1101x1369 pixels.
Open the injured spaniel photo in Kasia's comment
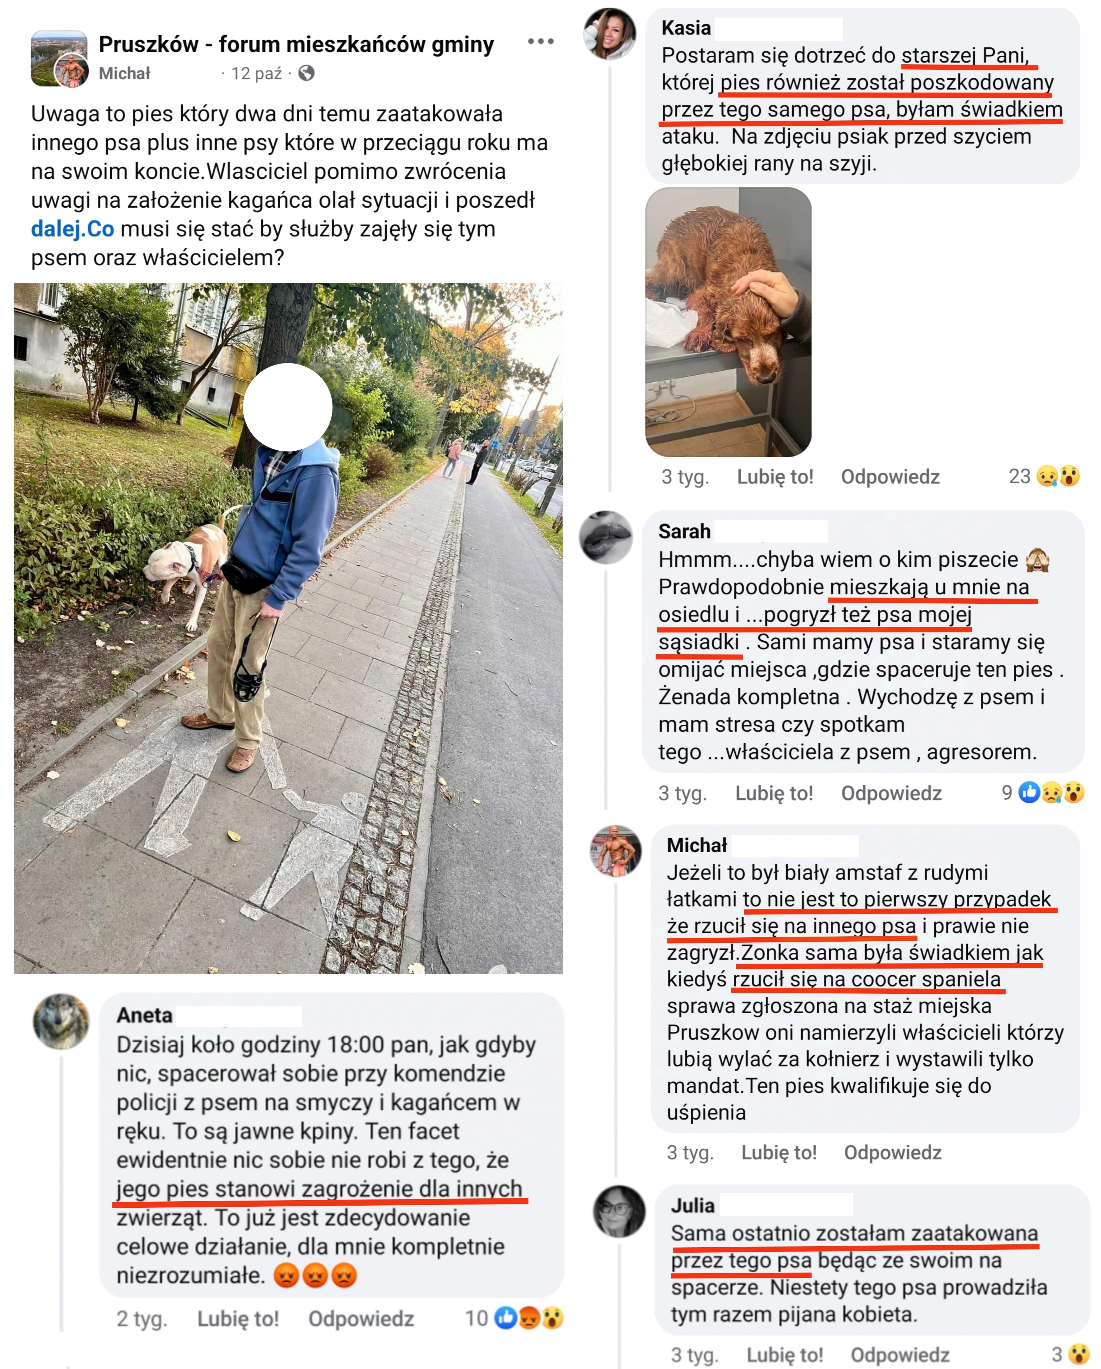pyautogui.click(x=728, y=322)
